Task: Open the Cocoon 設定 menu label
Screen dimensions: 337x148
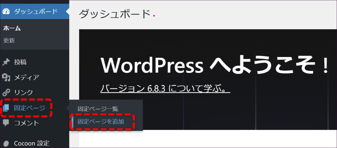Action: 32,143
